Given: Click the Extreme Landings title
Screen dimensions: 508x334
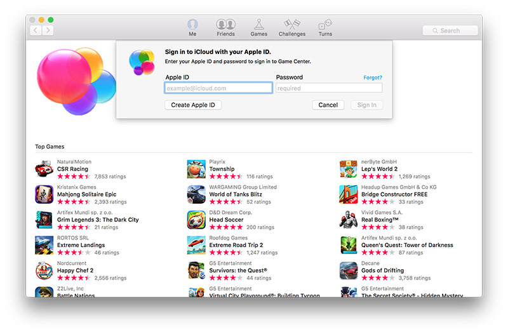Looking at the screenshot, I should coord(81,245).
